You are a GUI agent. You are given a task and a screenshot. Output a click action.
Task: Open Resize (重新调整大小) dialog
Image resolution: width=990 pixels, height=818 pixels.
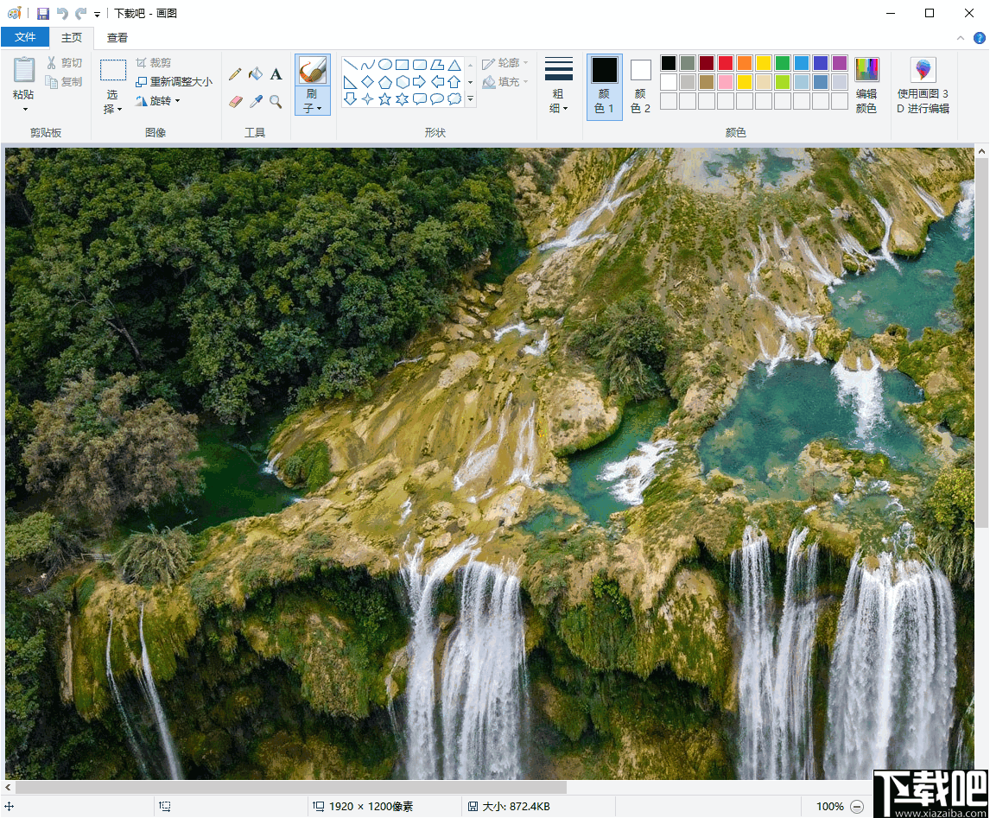tap(175, 81)
